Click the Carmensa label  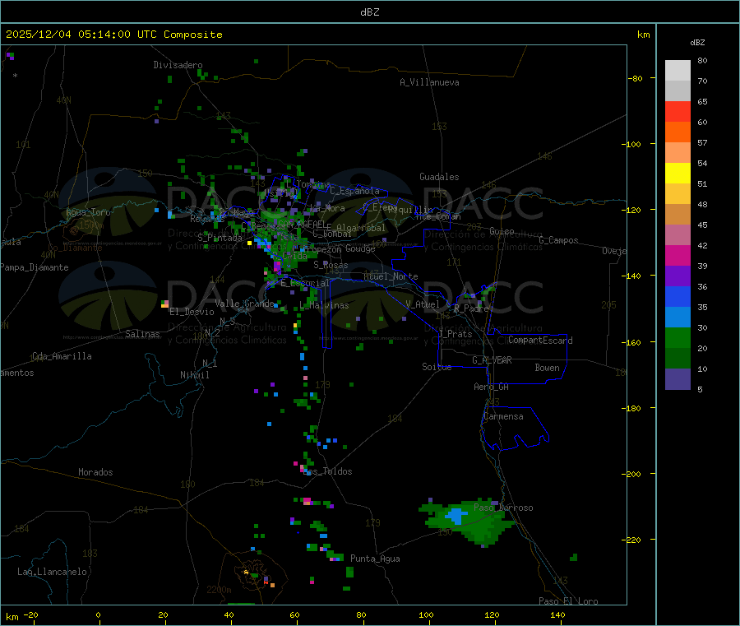(x=503, y=416)
